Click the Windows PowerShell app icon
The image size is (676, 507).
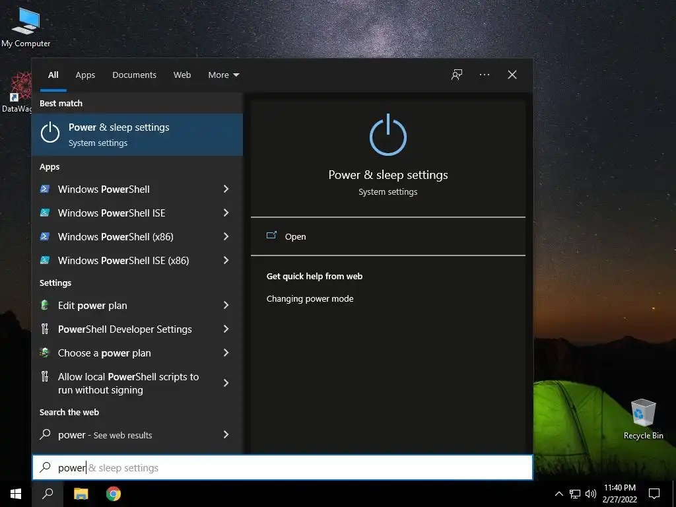tap(45, 189)
